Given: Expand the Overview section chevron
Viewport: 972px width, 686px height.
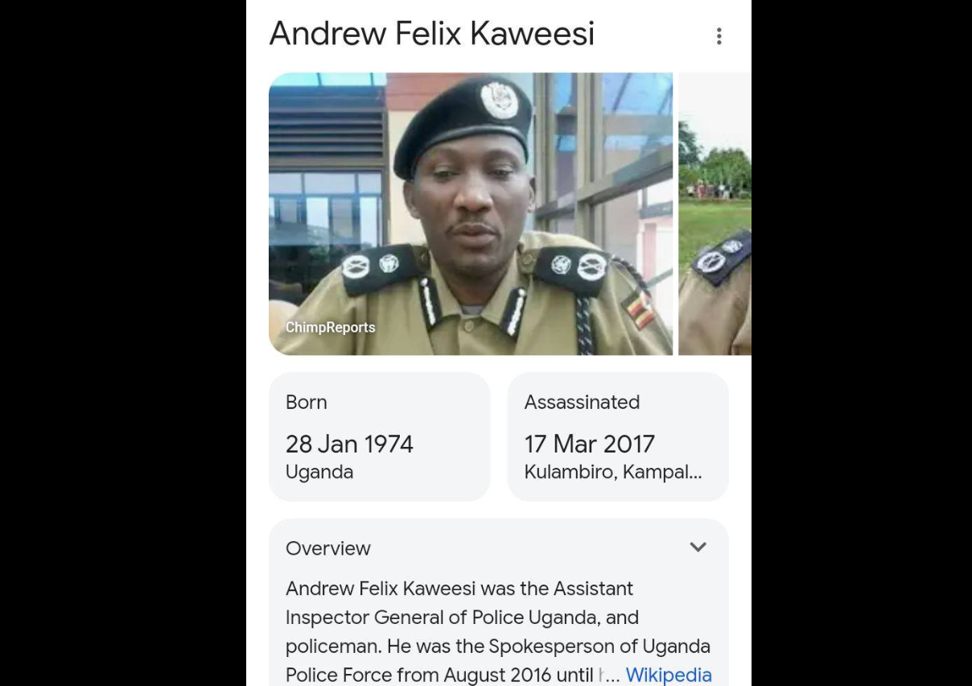Looking at the screenshot, I should coord(698,548).
